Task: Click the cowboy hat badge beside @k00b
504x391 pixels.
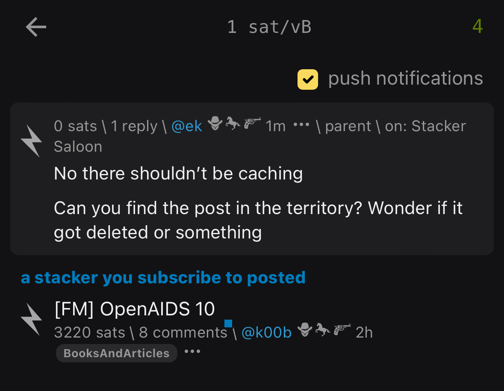Action: coord(305,329)
